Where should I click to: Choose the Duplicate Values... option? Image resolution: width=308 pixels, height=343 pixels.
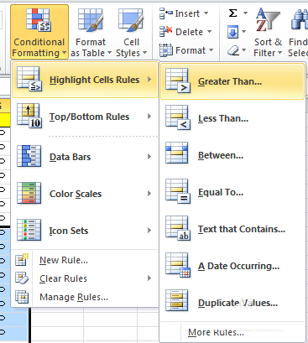232,303
